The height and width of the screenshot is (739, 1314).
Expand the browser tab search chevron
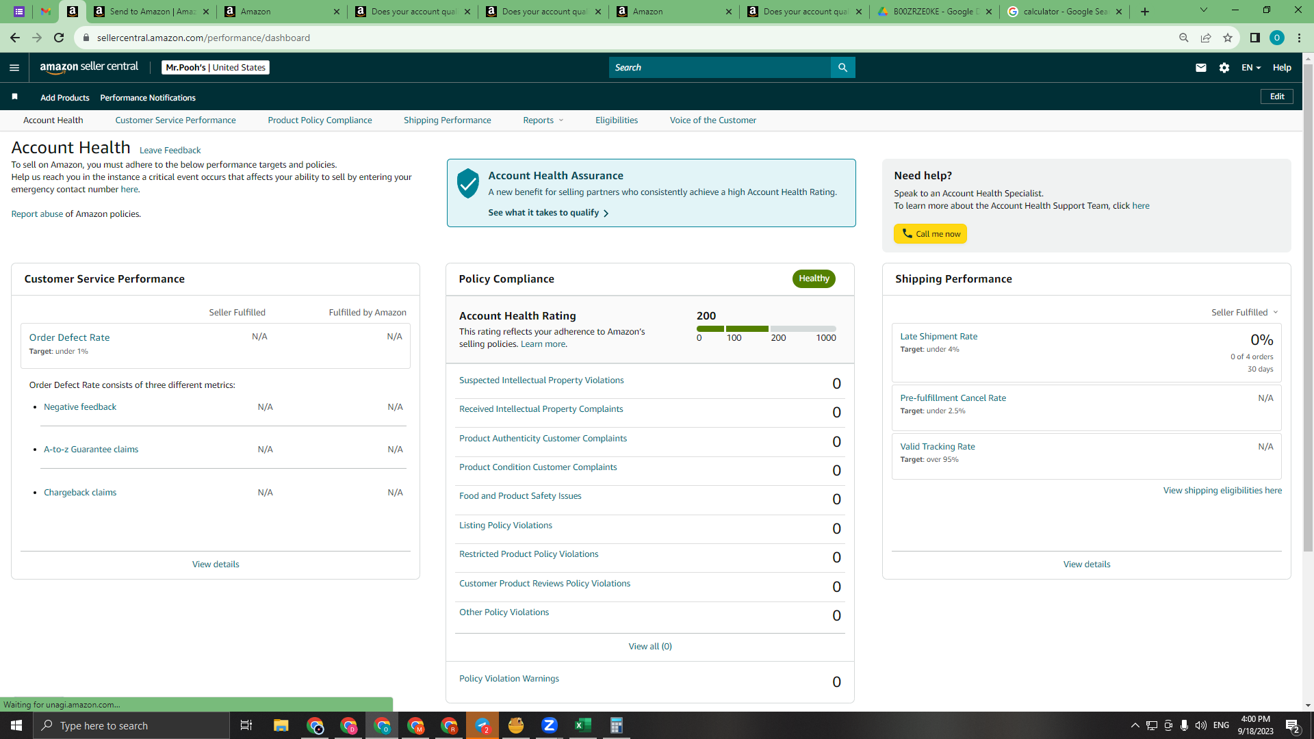click(x=1204, y=10)
